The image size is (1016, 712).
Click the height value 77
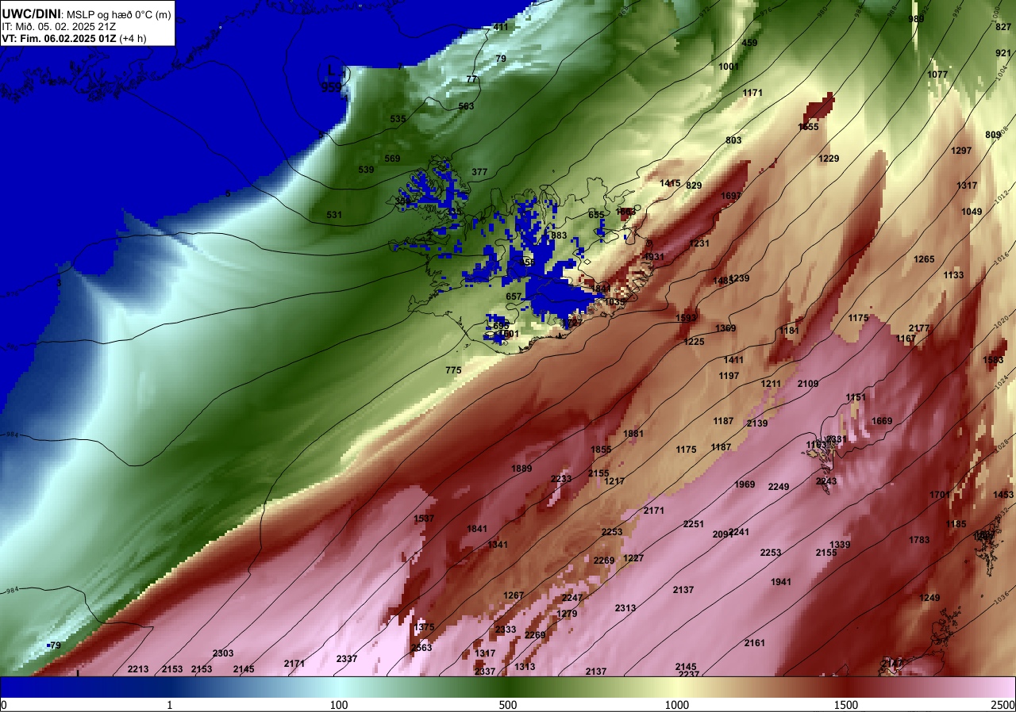[x=471, y=79]
